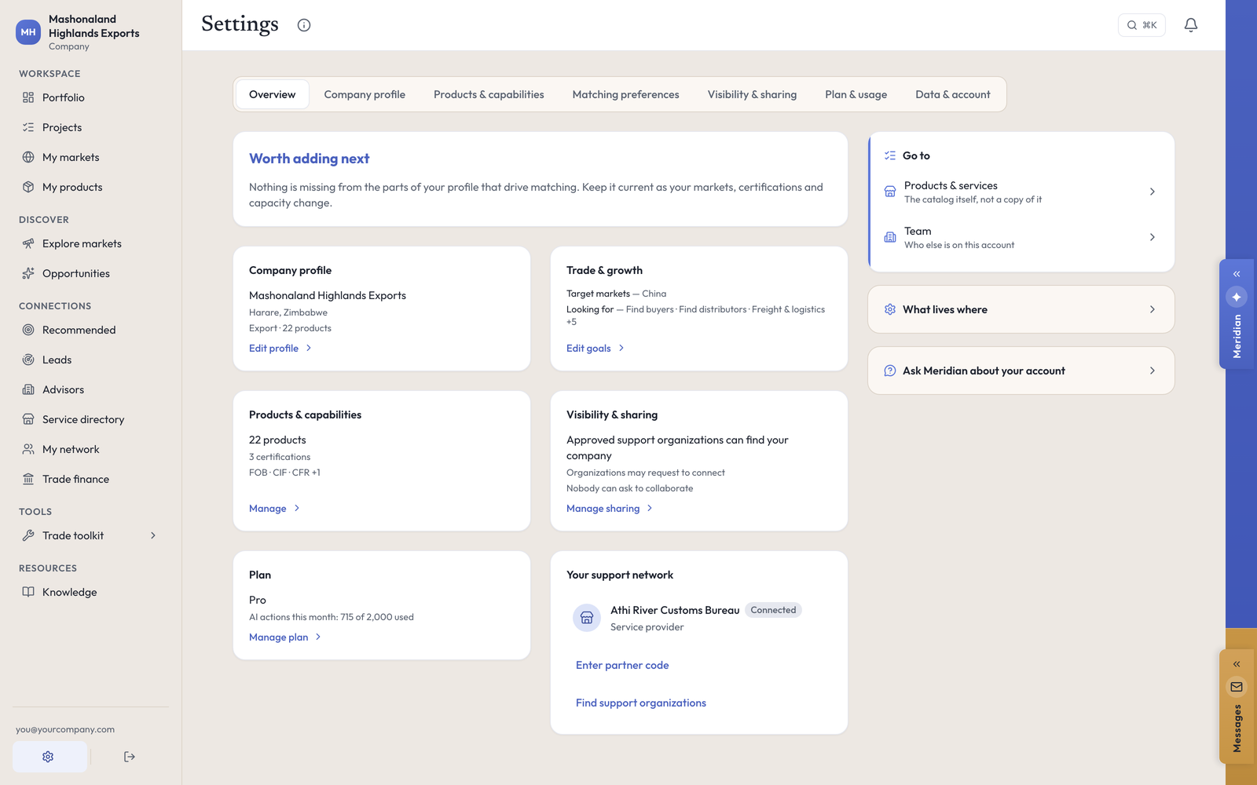Open Ask Meridian about your account
The image size is (1257, 785).
pyautogui.click(x=1021, y=371)
